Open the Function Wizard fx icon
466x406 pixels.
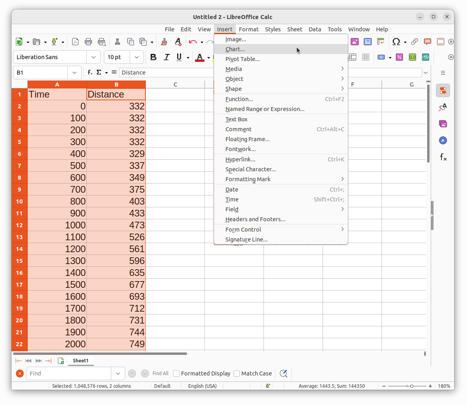[90, 72]
